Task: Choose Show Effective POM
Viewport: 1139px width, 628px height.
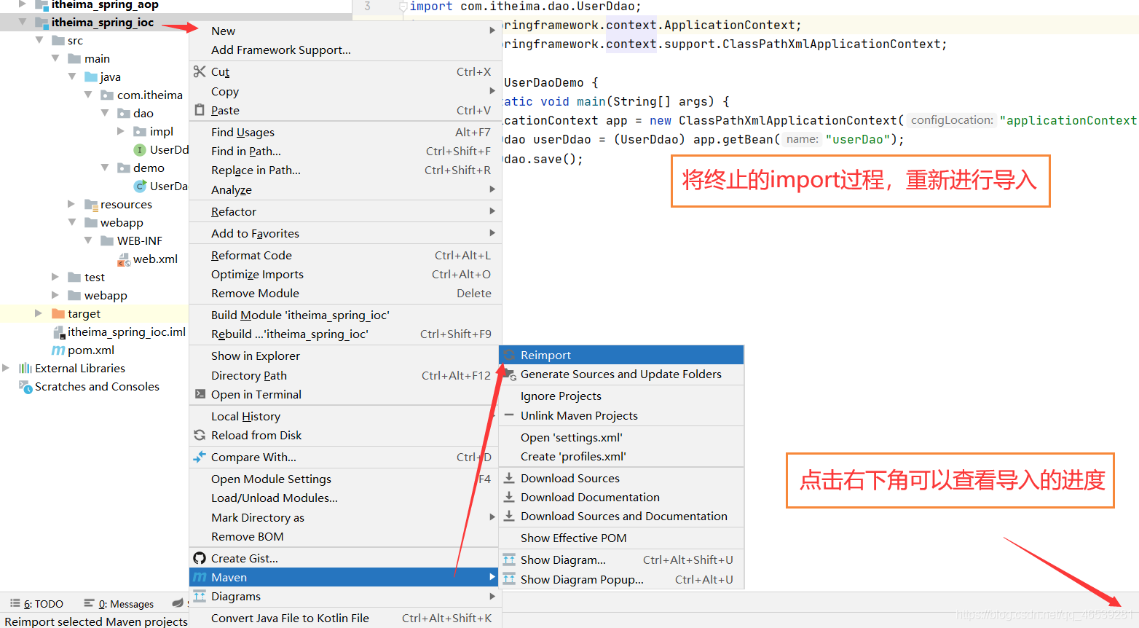Action: click(621, 538)
